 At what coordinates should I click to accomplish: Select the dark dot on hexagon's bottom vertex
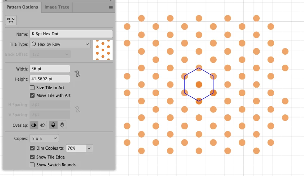pyautogui.click(x=199, y=101)
